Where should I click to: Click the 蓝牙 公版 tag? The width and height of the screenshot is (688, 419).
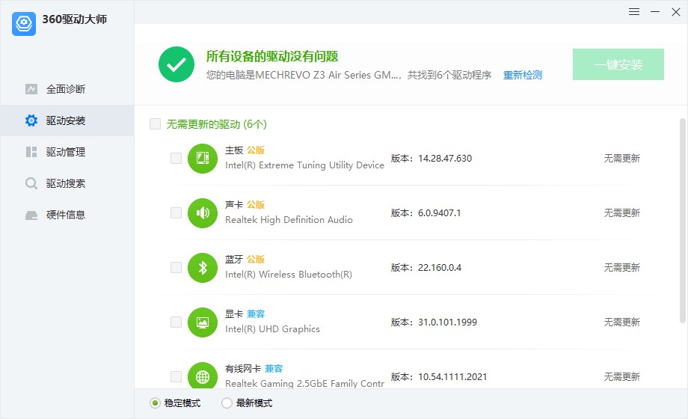click(x=255, y=259)
